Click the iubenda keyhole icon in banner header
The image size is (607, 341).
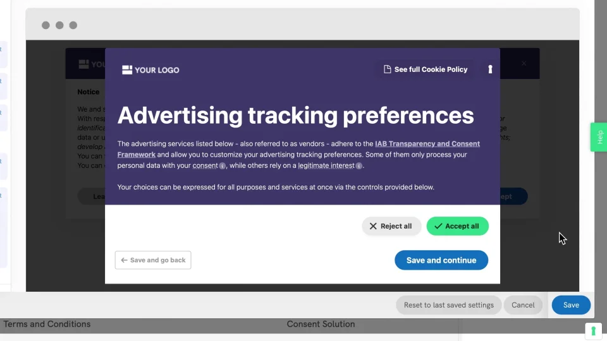(490, 69)
